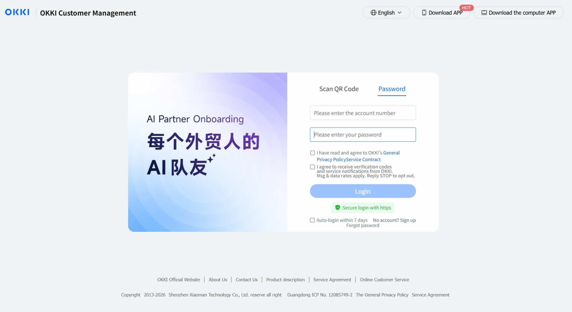
Task: Focus the password input field
Action: 363,134
